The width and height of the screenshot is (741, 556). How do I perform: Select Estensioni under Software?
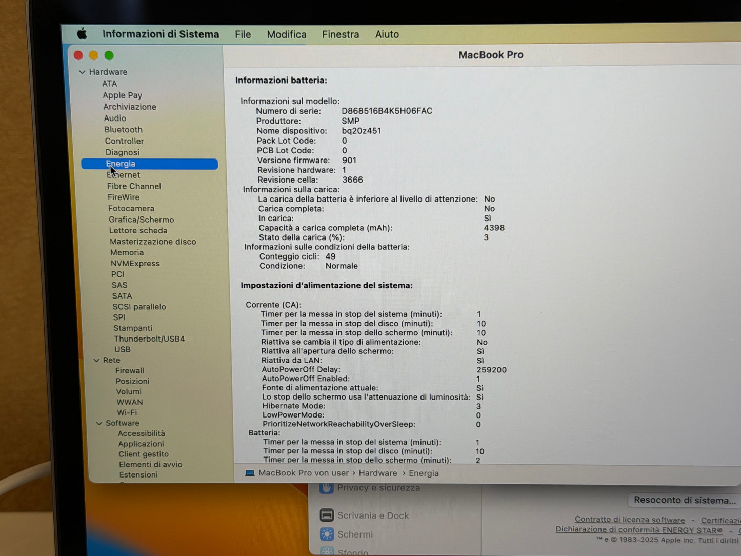coord(138,474)
